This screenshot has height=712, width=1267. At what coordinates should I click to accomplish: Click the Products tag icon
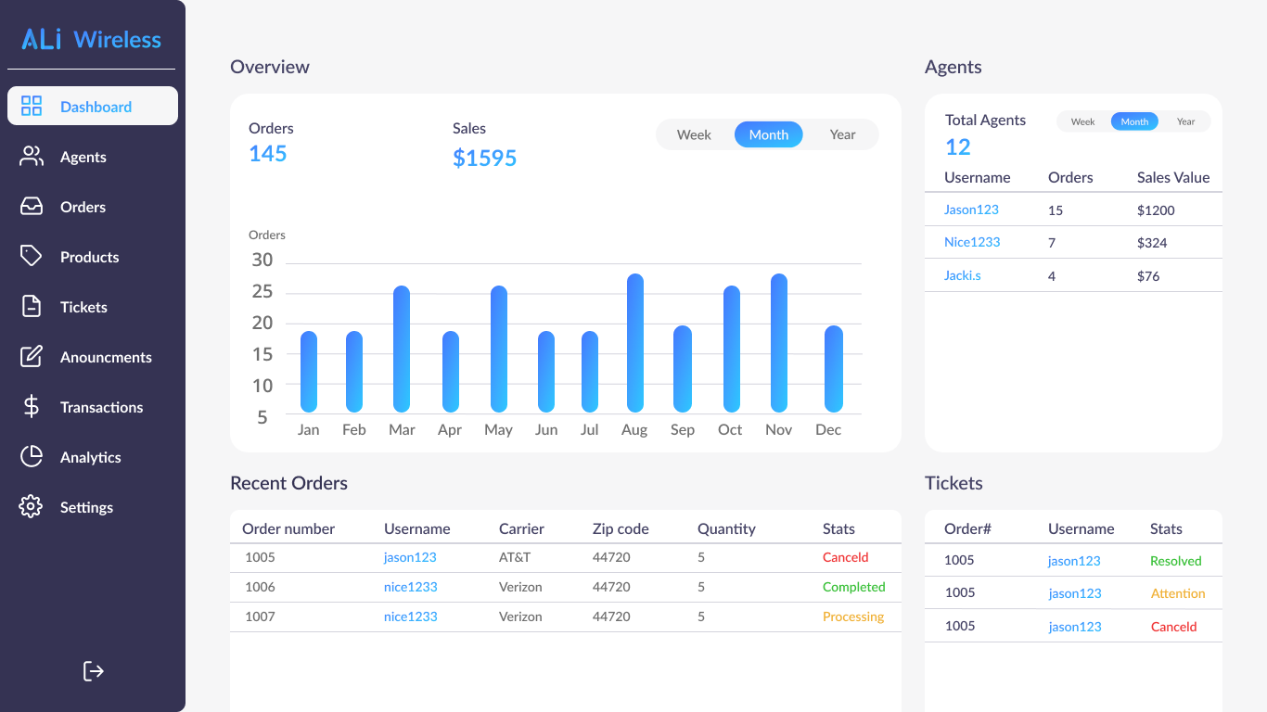click(x=31, y=257)
